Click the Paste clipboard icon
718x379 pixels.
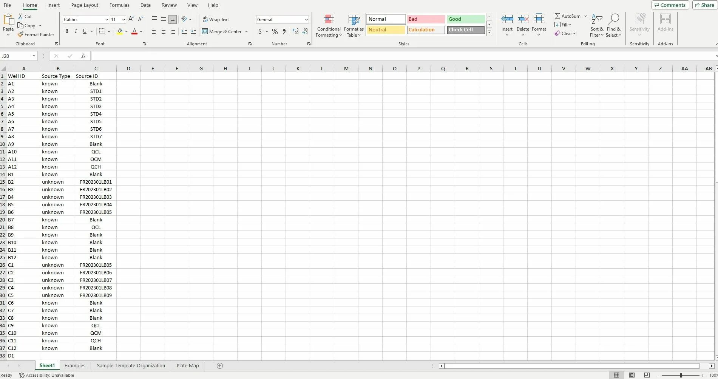point(8,20)
